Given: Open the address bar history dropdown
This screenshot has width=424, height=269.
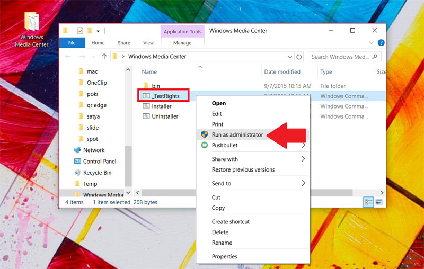Looking at the screenshot, I should [x=290, y=57].
